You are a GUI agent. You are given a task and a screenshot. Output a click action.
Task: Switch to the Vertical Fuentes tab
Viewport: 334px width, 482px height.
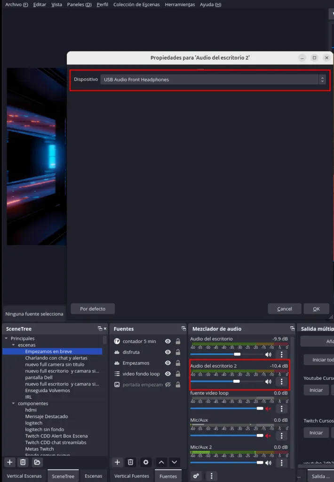[x=132, y=476]
